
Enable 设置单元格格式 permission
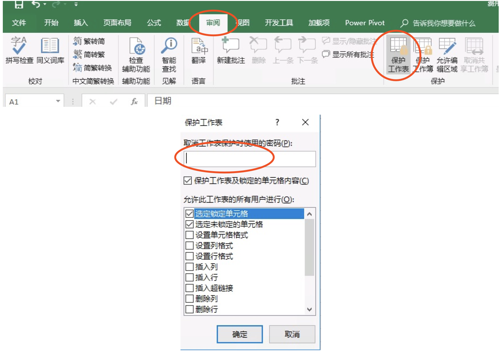[x=189, y=235]
